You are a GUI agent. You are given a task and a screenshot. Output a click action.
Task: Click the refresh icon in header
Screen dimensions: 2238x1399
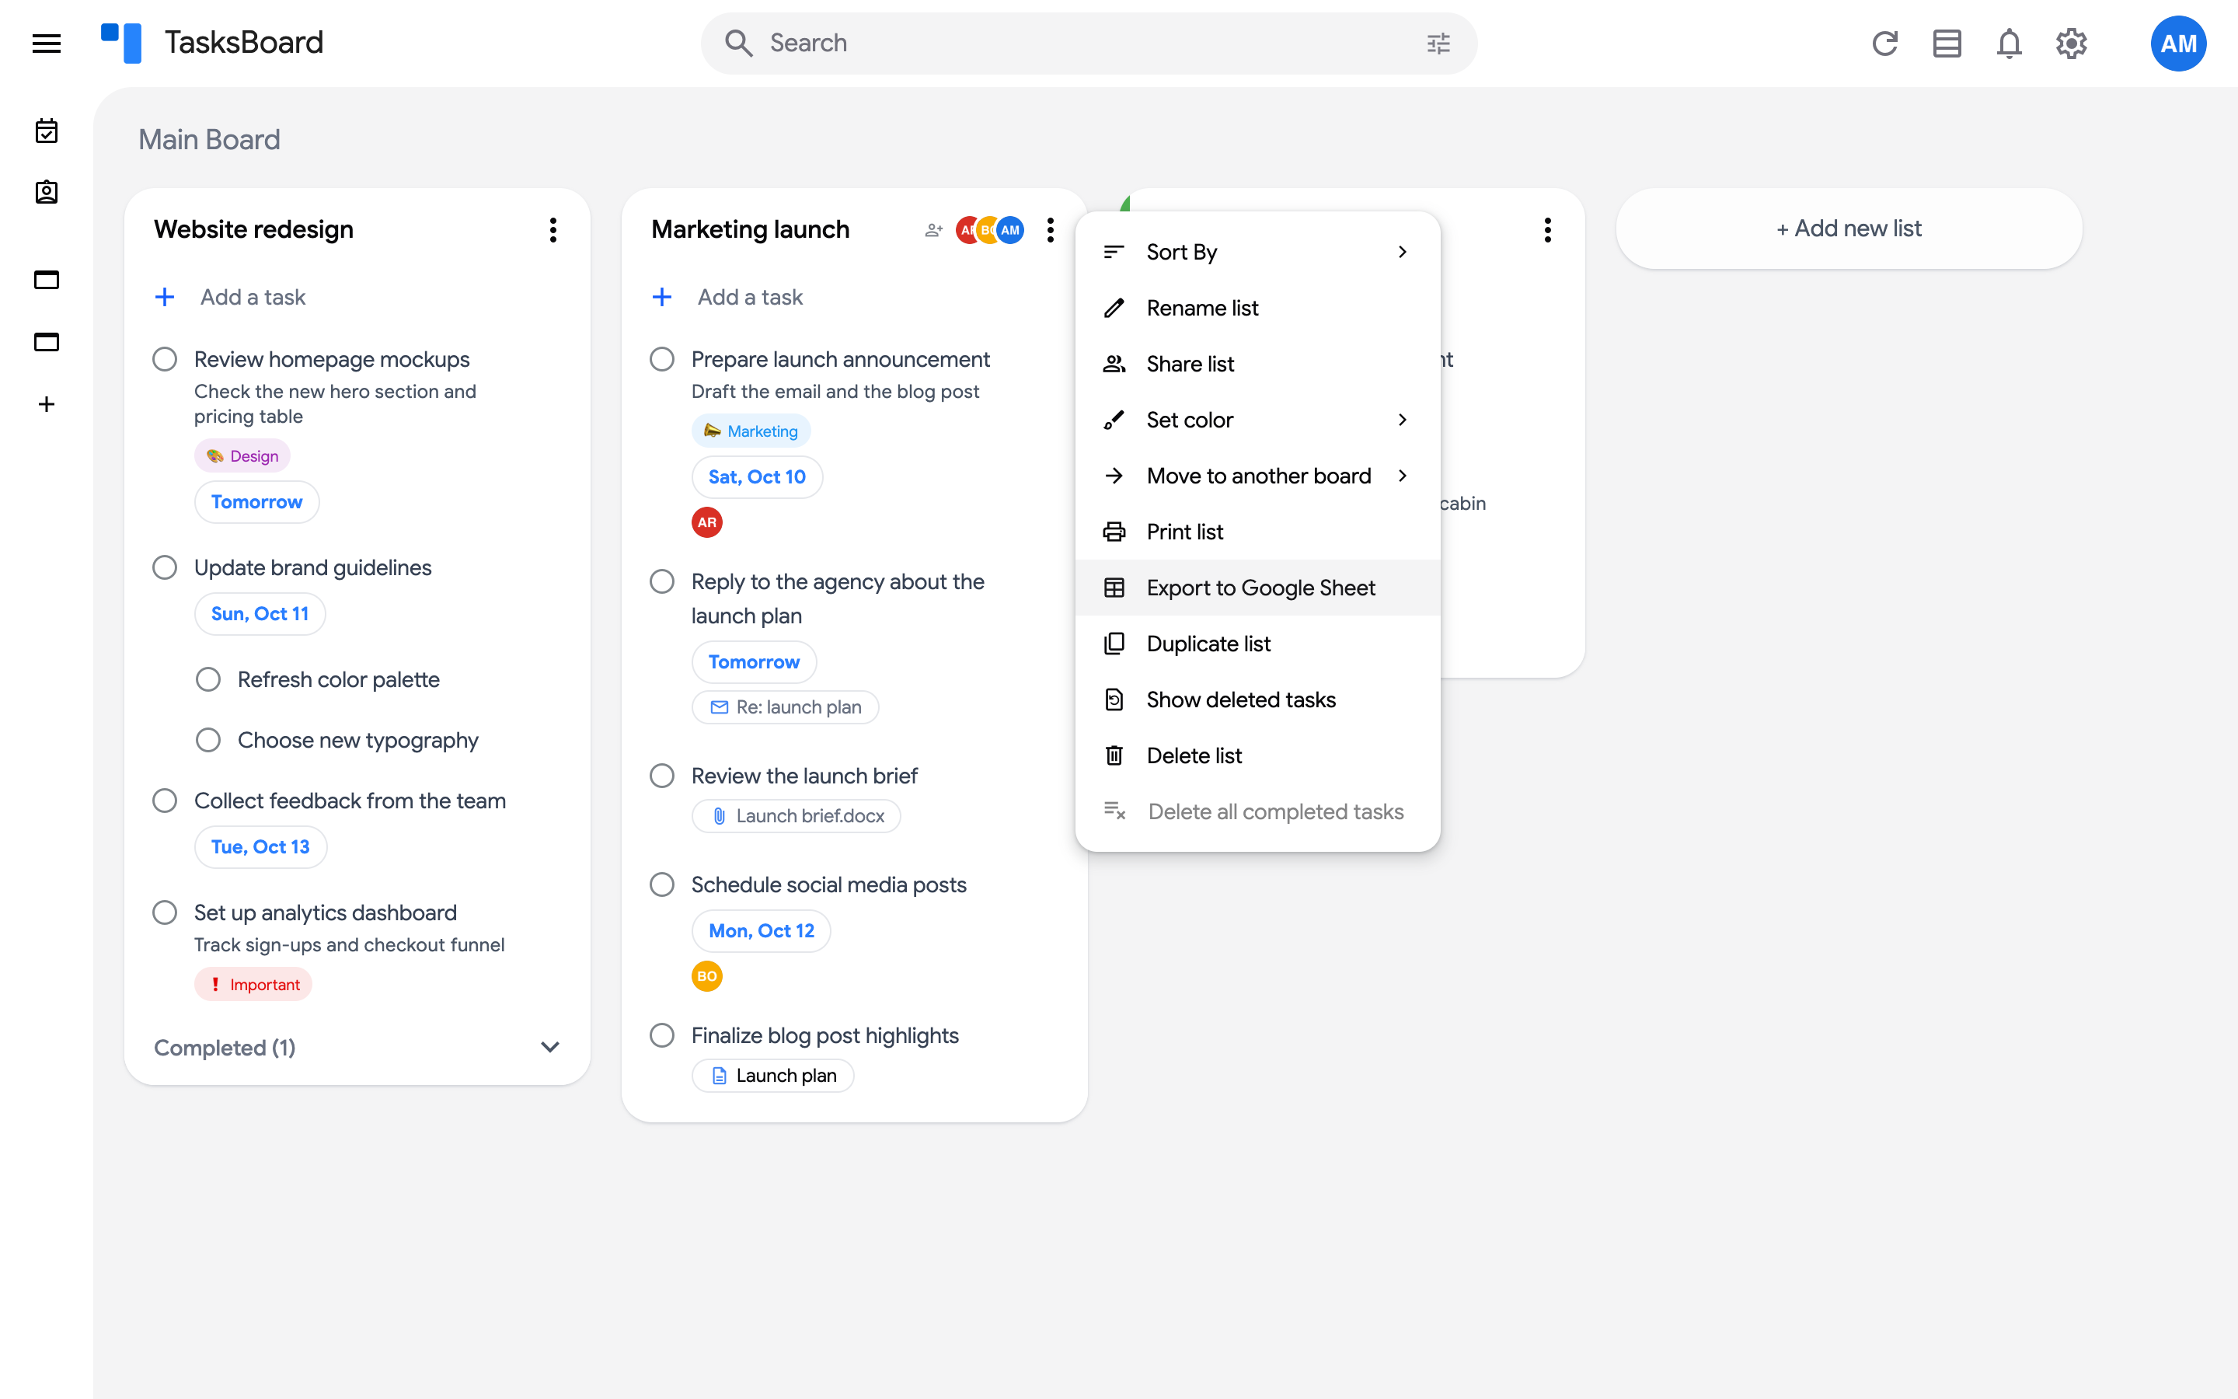[x=1884, y=44]
